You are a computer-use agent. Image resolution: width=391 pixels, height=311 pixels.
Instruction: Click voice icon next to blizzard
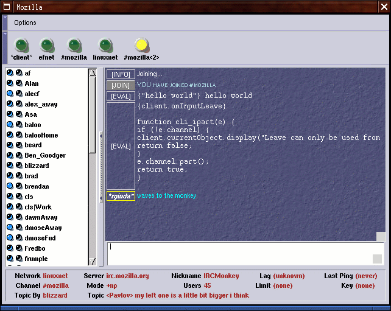tap(19, 165)
